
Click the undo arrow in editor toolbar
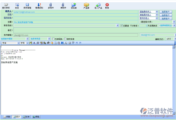click(77, 43)
